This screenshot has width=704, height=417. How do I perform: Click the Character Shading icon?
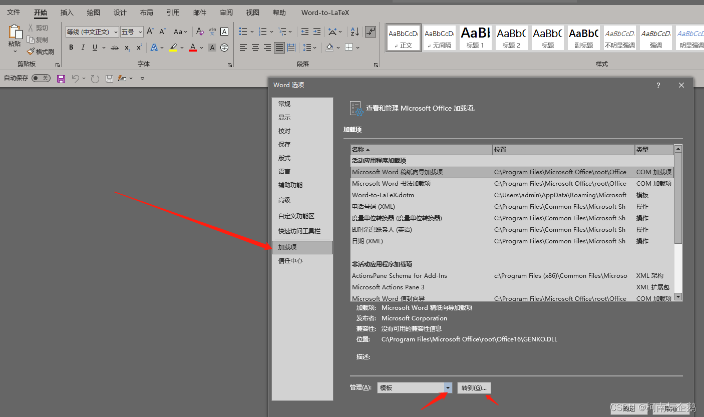click(212, 48)
